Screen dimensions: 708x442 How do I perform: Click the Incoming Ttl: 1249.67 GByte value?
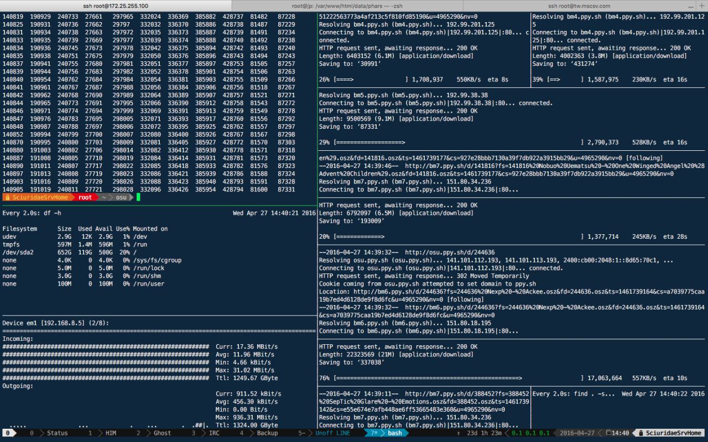(x=247, y=378)
